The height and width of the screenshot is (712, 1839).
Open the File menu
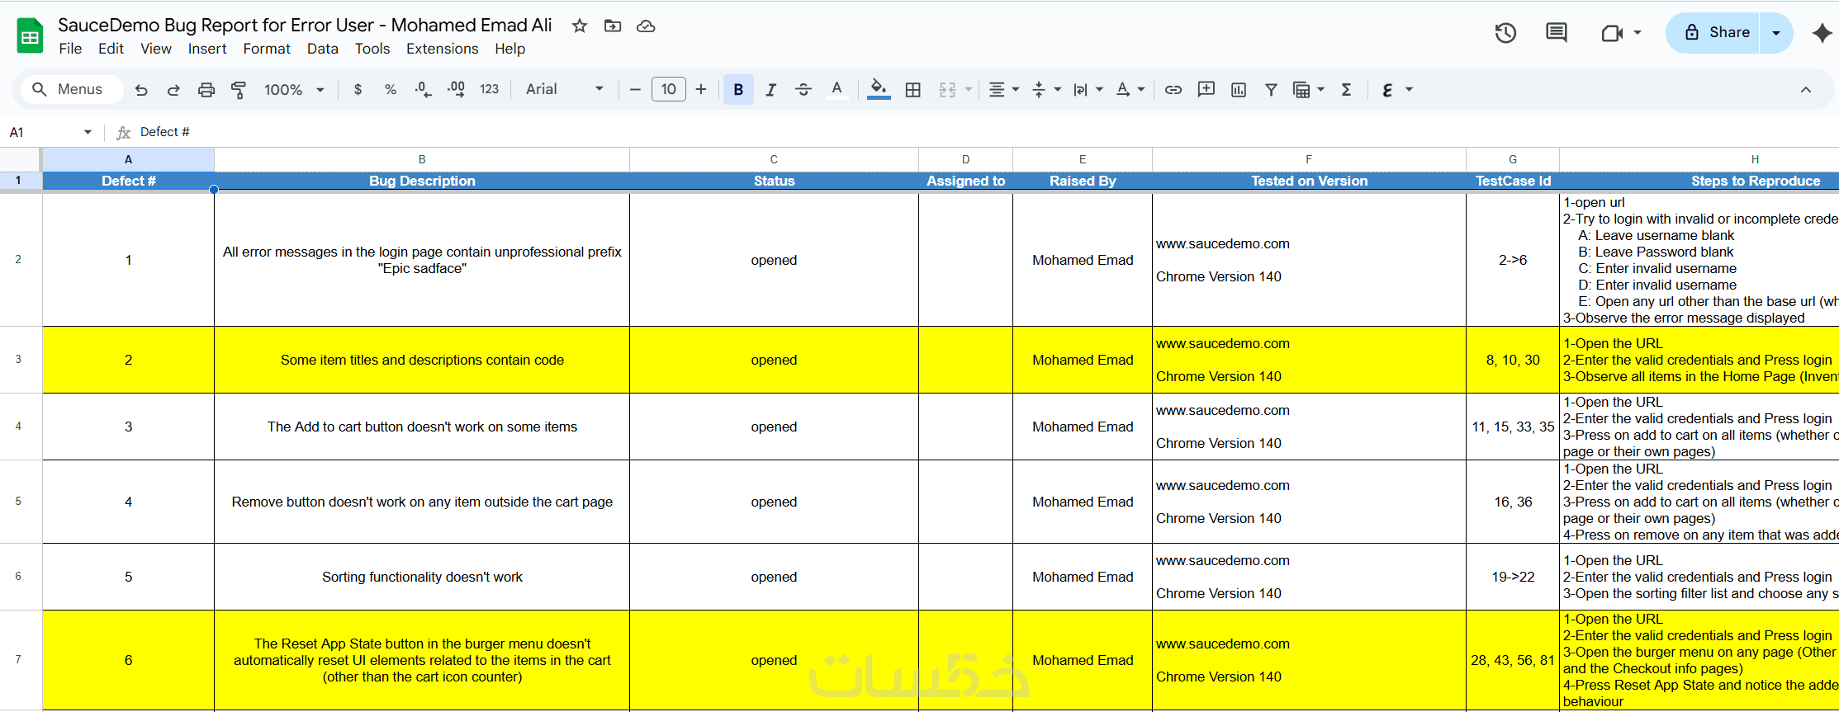pyautogui.click(x=70, y=49)
